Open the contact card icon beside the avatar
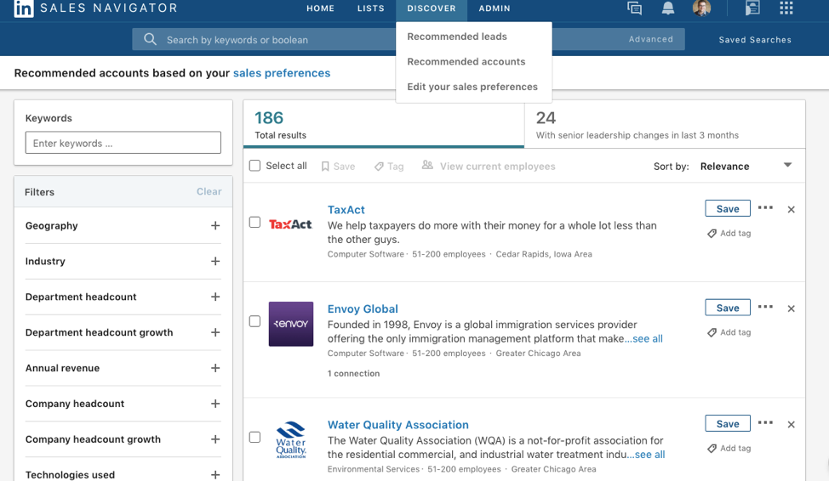 click(x=752, y=8)
